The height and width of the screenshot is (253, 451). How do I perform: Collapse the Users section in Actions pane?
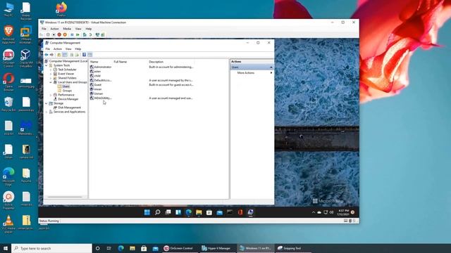pos(271,67)
